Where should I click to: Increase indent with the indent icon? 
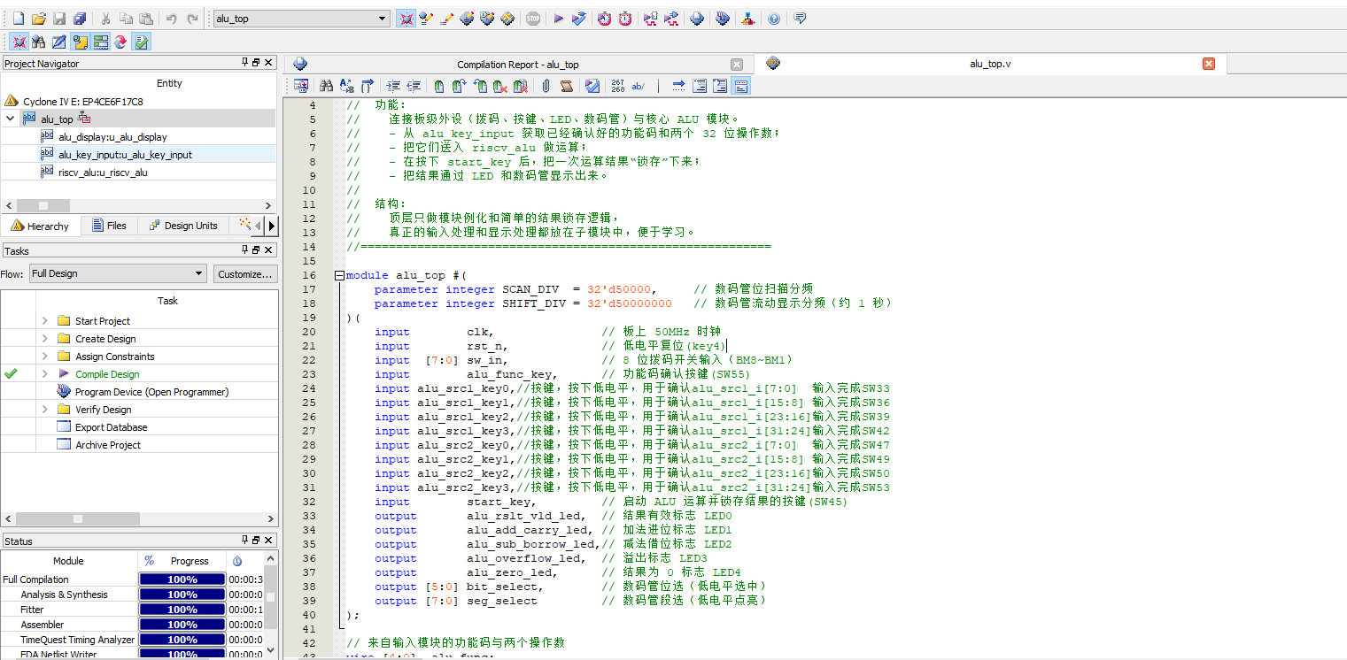click(393, 86)
